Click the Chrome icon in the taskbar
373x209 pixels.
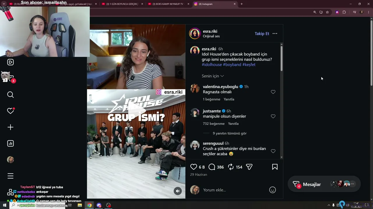pyautogui.click(x=89, y=205)
